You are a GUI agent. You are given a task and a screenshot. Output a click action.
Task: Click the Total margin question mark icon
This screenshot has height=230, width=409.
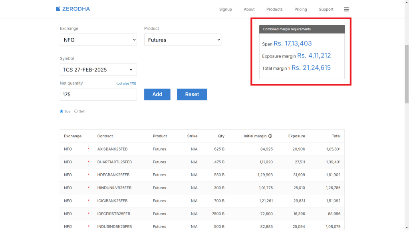click(289, 69)
